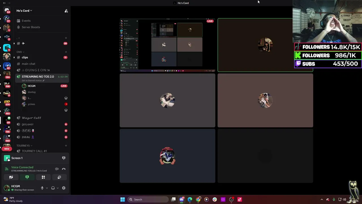Join the AFK voice channel
Image resolution: width=362 pixels, height=204 pixels.
pyautogui.click(x=42, y=131)
